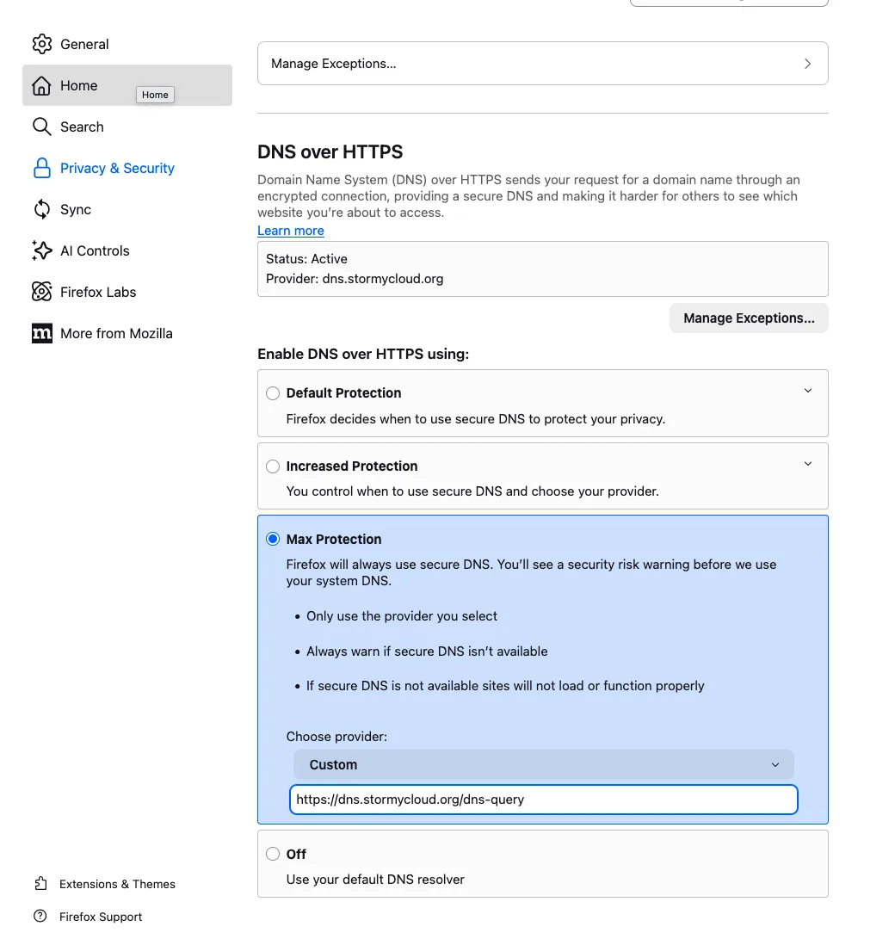Open Sync via the circular arrows icon
The width and height of the screenshot is (895, 945).
tap(41, 209)
